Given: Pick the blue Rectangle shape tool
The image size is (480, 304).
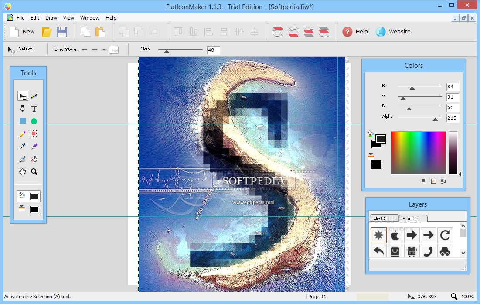Looking at the screenshot, I should 23,121.
